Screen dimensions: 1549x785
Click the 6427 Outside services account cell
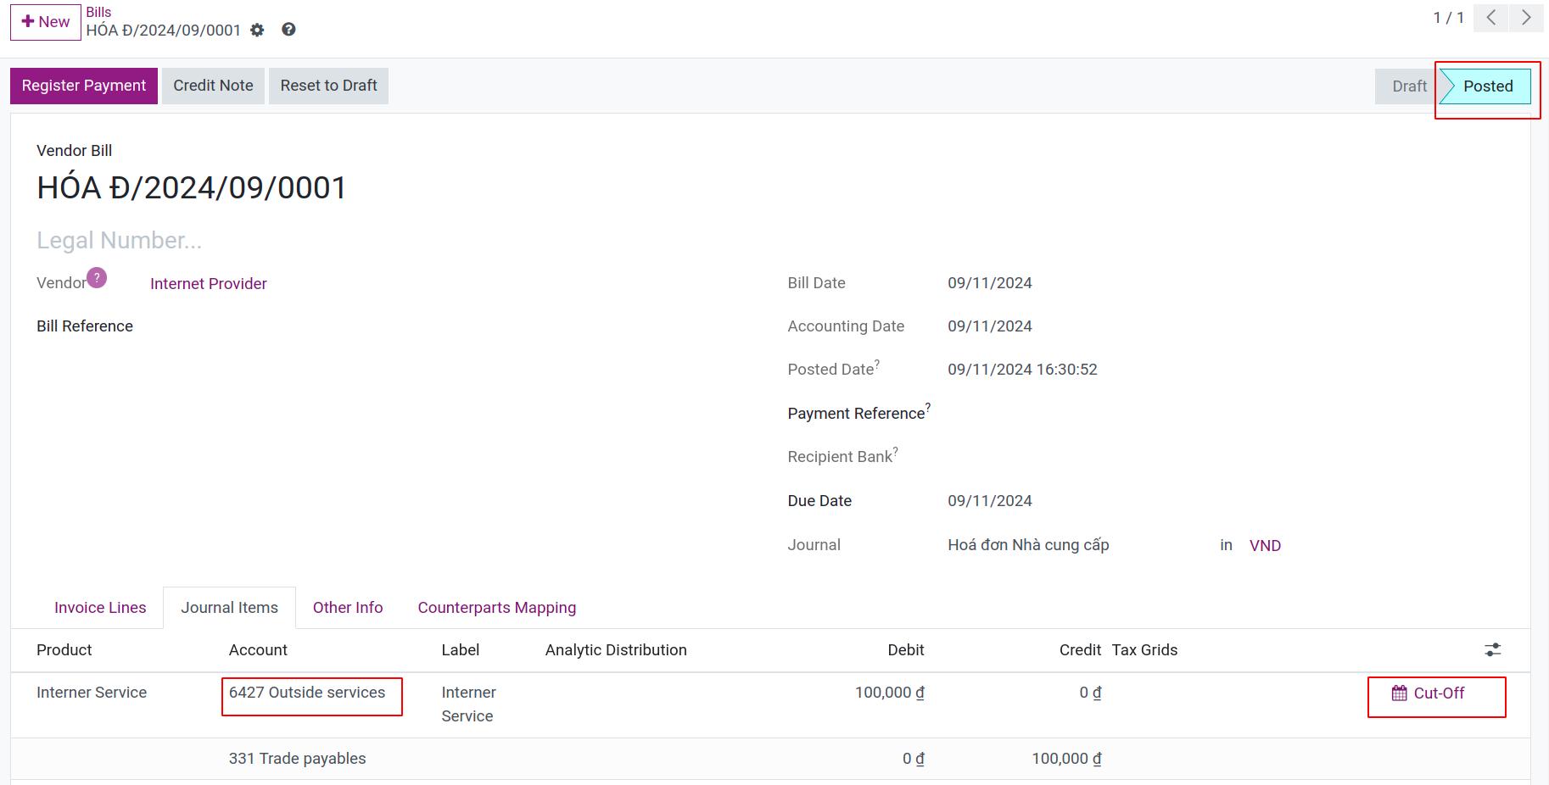click(307, 693)
